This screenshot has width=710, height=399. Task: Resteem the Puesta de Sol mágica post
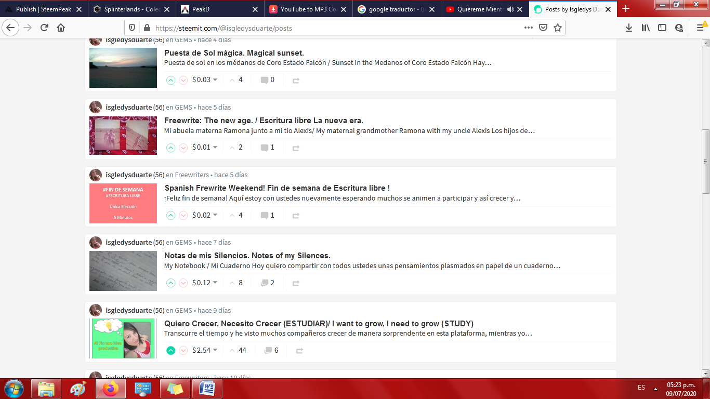(296, 81)
